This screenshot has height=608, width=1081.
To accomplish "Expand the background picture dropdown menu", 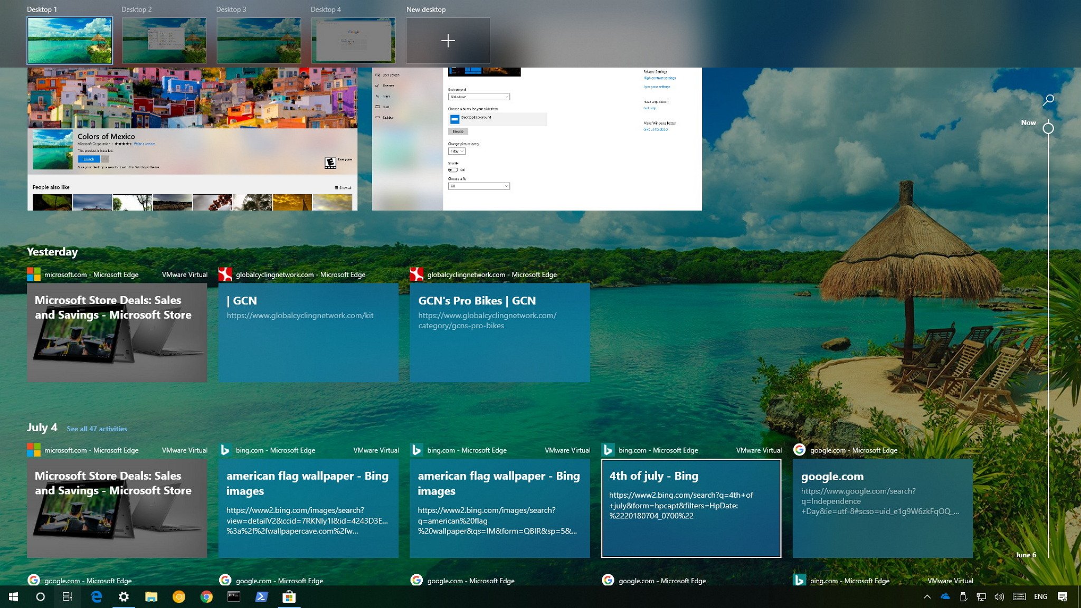I will click(479, 97).
